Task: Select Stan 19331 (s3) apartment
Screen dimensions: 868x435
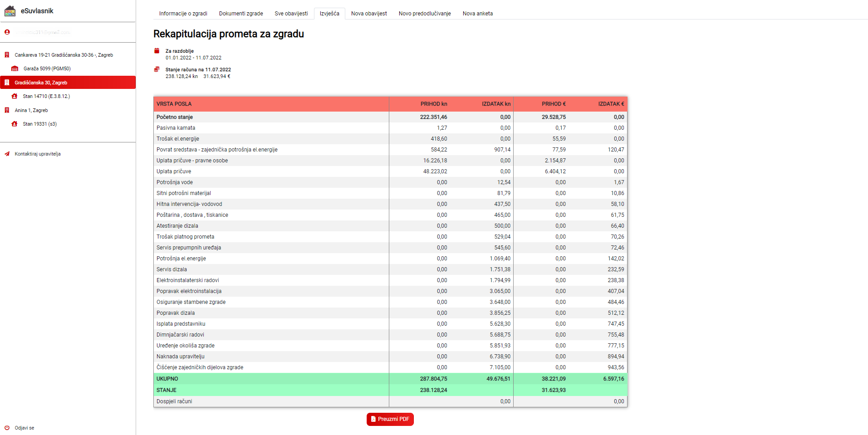Action: pyautogui.click(x=40, y=124)
